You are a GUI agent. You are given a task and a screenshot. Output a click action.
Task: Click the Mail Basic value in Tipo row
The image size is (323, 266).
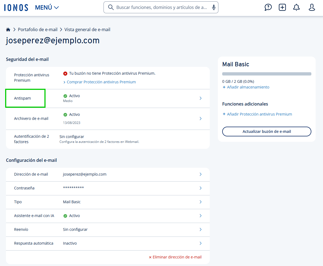click(x=72, y=202)
